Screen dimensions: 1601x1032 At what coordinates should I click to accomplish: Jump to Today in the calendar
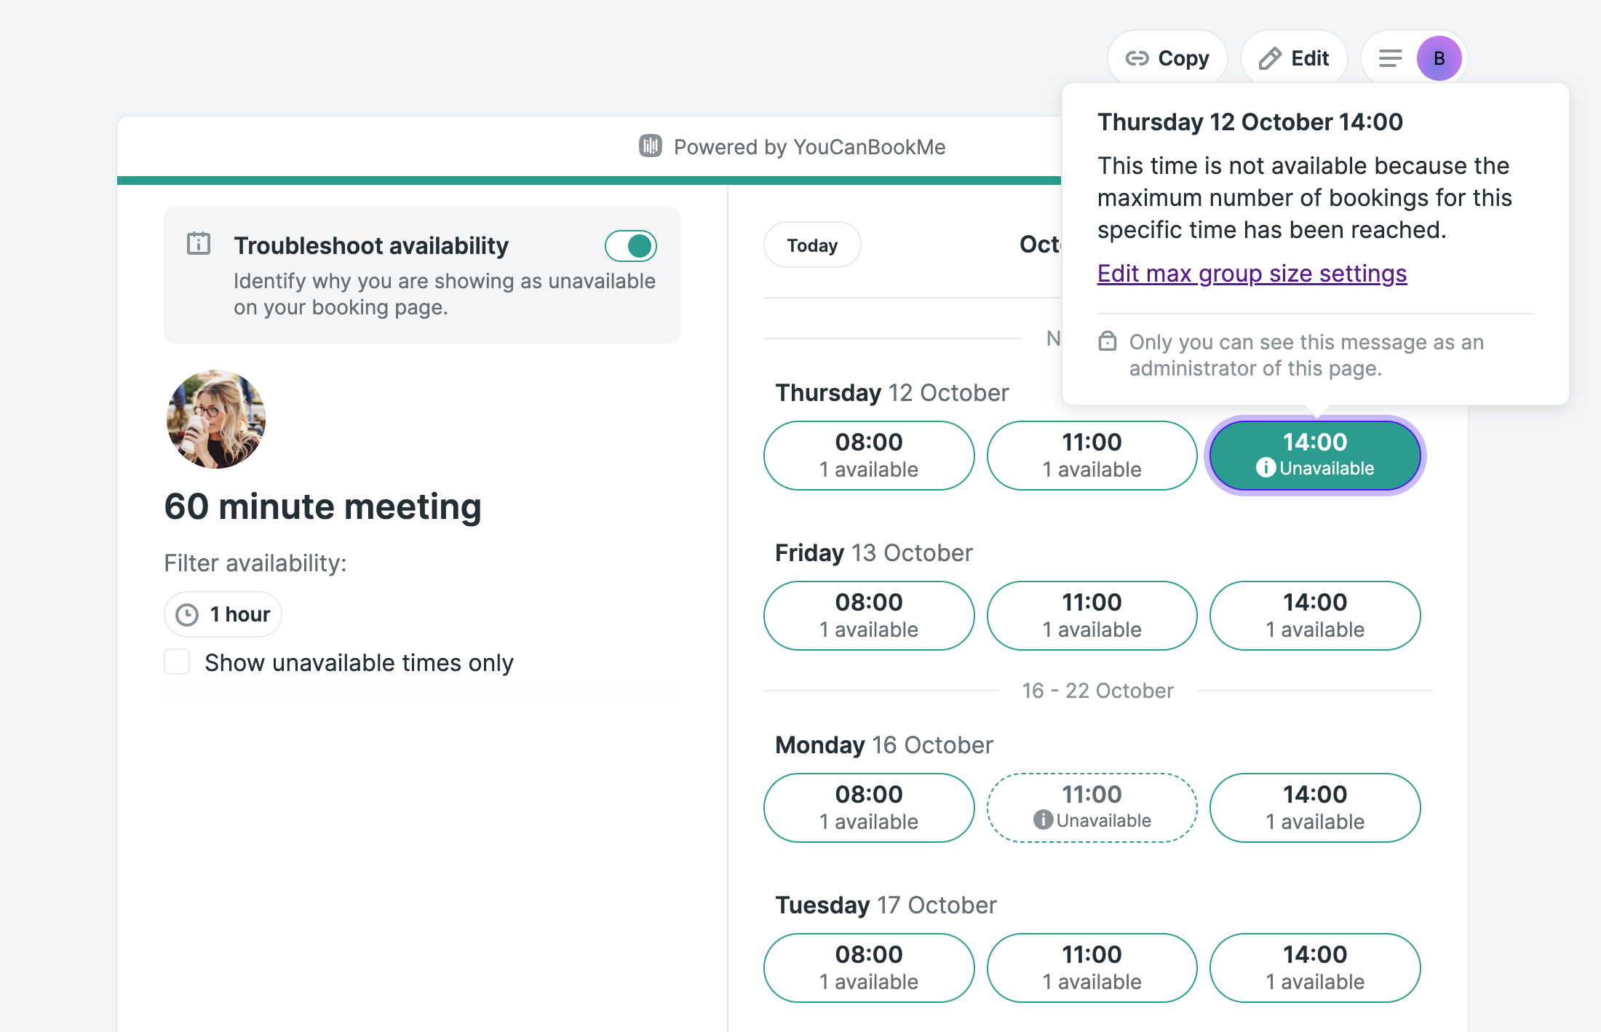click(812, 245)
